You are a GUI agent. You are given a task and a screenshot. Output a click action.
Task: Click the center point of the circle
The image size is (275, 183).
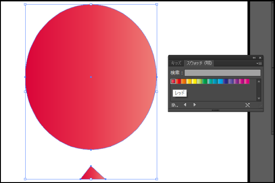pyautogui.click(x=91, y=77)
